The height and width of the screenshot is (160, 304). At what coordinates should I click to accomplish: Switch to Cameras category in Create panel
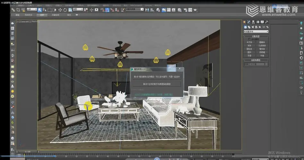[x=257, y=27]
